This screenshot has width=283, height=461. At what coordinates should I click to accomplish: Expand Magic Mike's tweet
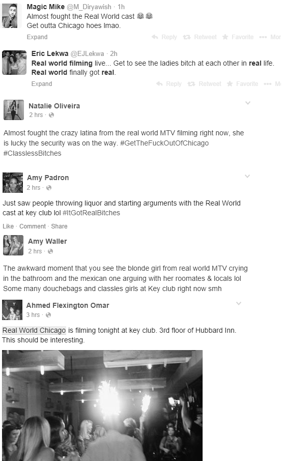37,37
